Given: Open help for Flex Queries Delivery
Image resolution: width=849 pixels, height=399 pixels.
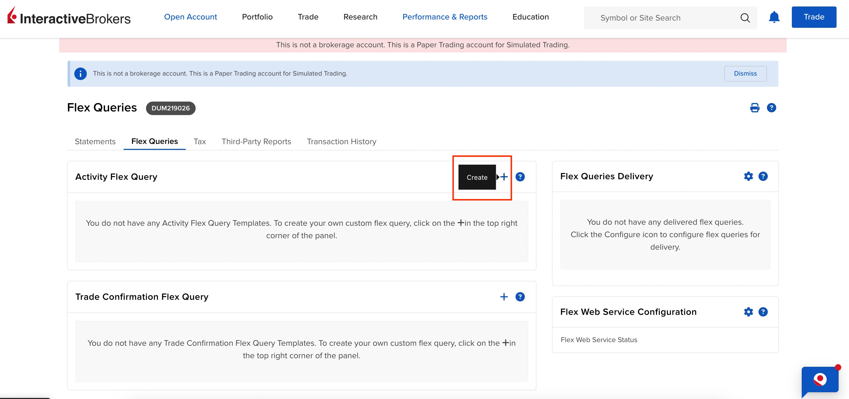Looking at the screenshot, I should click(763, 176).
